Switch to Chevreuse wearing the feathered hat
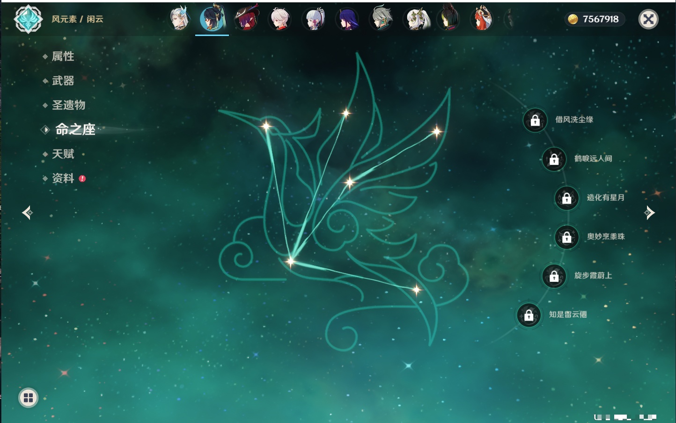676x423 pixels. click(x=246, y=19)
